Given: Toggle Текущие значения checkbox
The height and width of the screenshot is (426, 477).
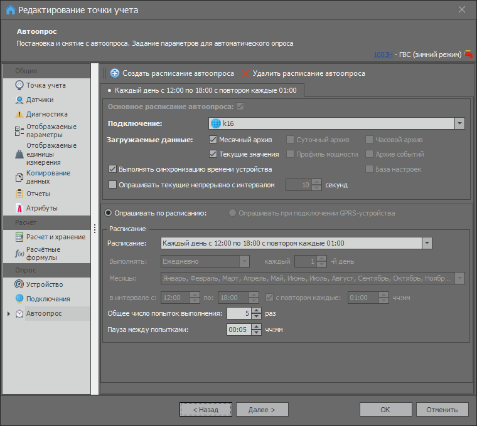Looking at the screenshot, I should point(213,154).
